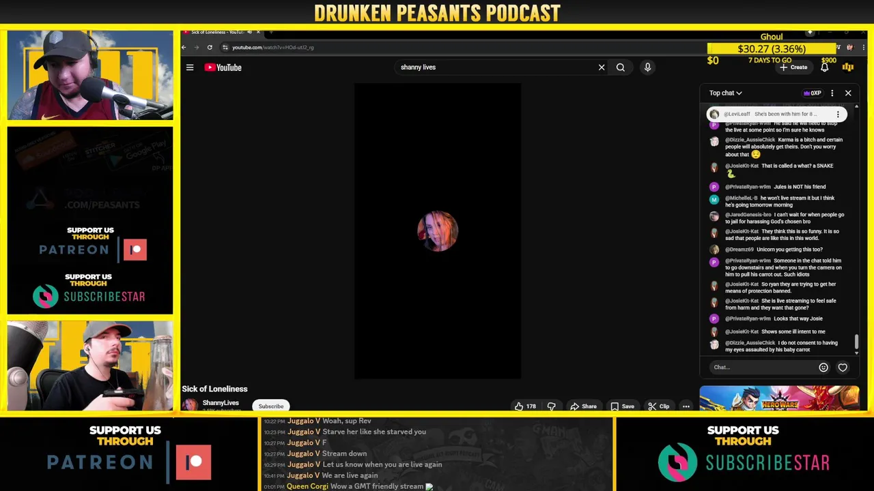Click the circular avatar in video player
This screenshot has height=491, width=874.
(x=438, y=231)
